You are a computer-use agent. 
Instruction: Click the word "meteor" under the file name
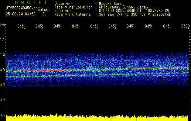[44, 10]
